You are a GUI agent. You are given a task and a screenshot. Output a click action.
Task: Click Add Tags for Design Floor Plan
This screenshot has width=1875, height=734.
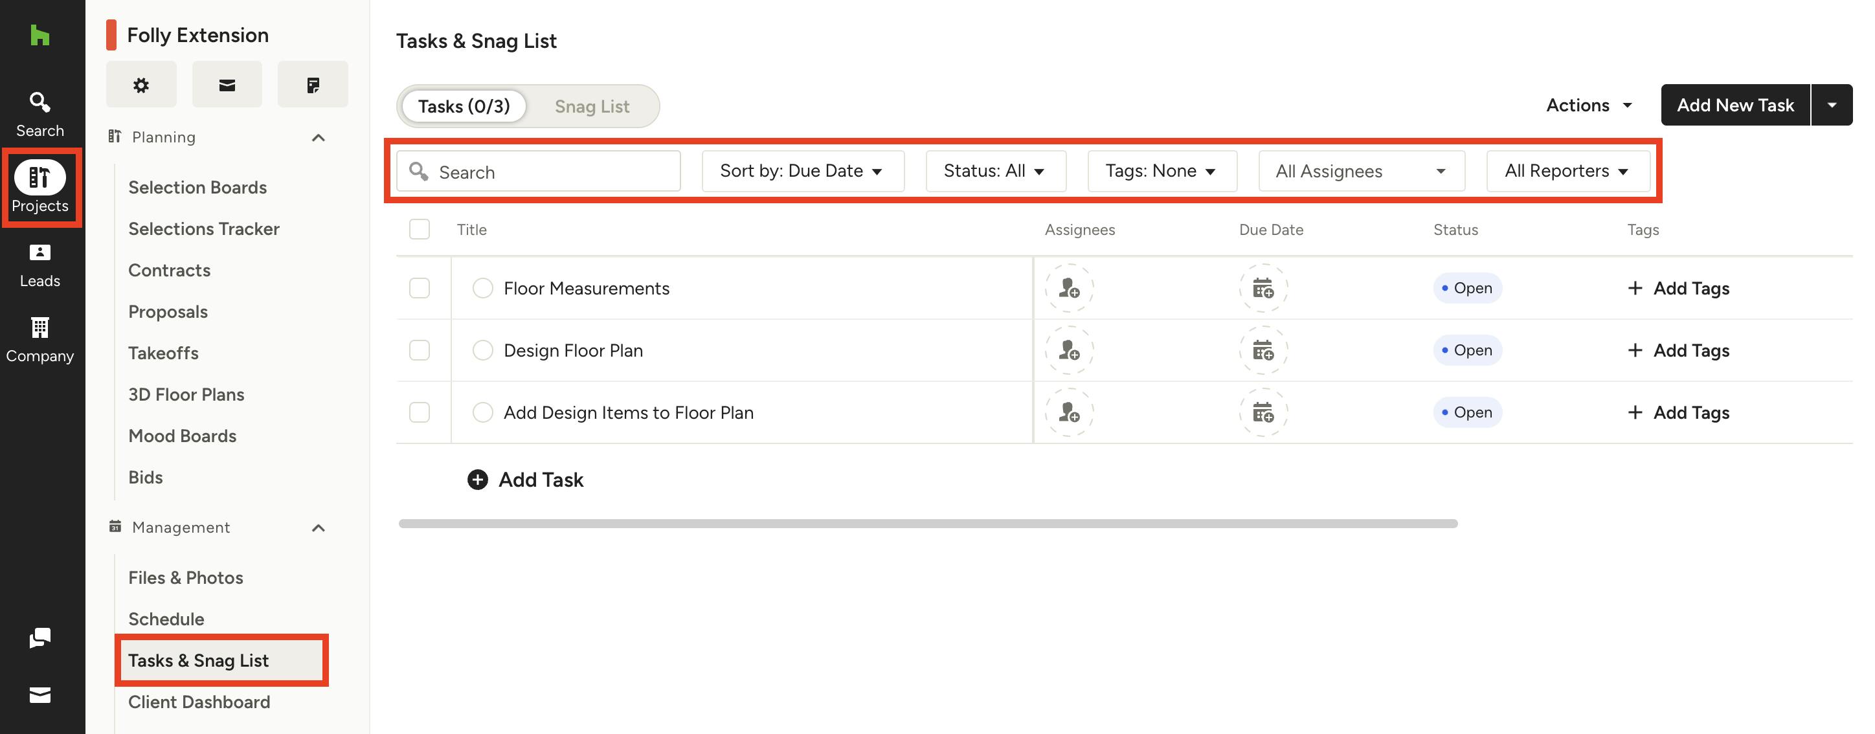click(x=1678, y=351)
